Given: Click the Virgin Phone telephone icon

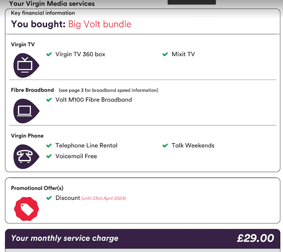Looking at the screenshot, I should 26,157.
